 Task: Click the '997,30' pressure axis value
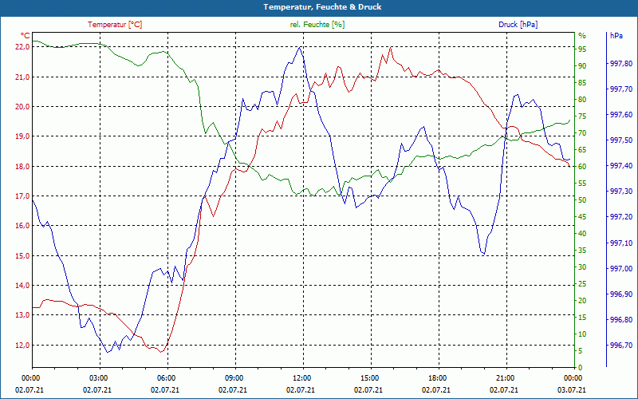[621, 192]
